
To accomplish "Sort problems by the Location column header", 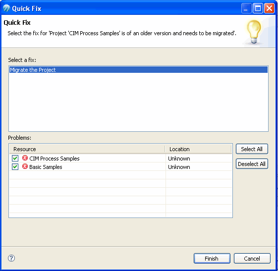I will point(198,149).
